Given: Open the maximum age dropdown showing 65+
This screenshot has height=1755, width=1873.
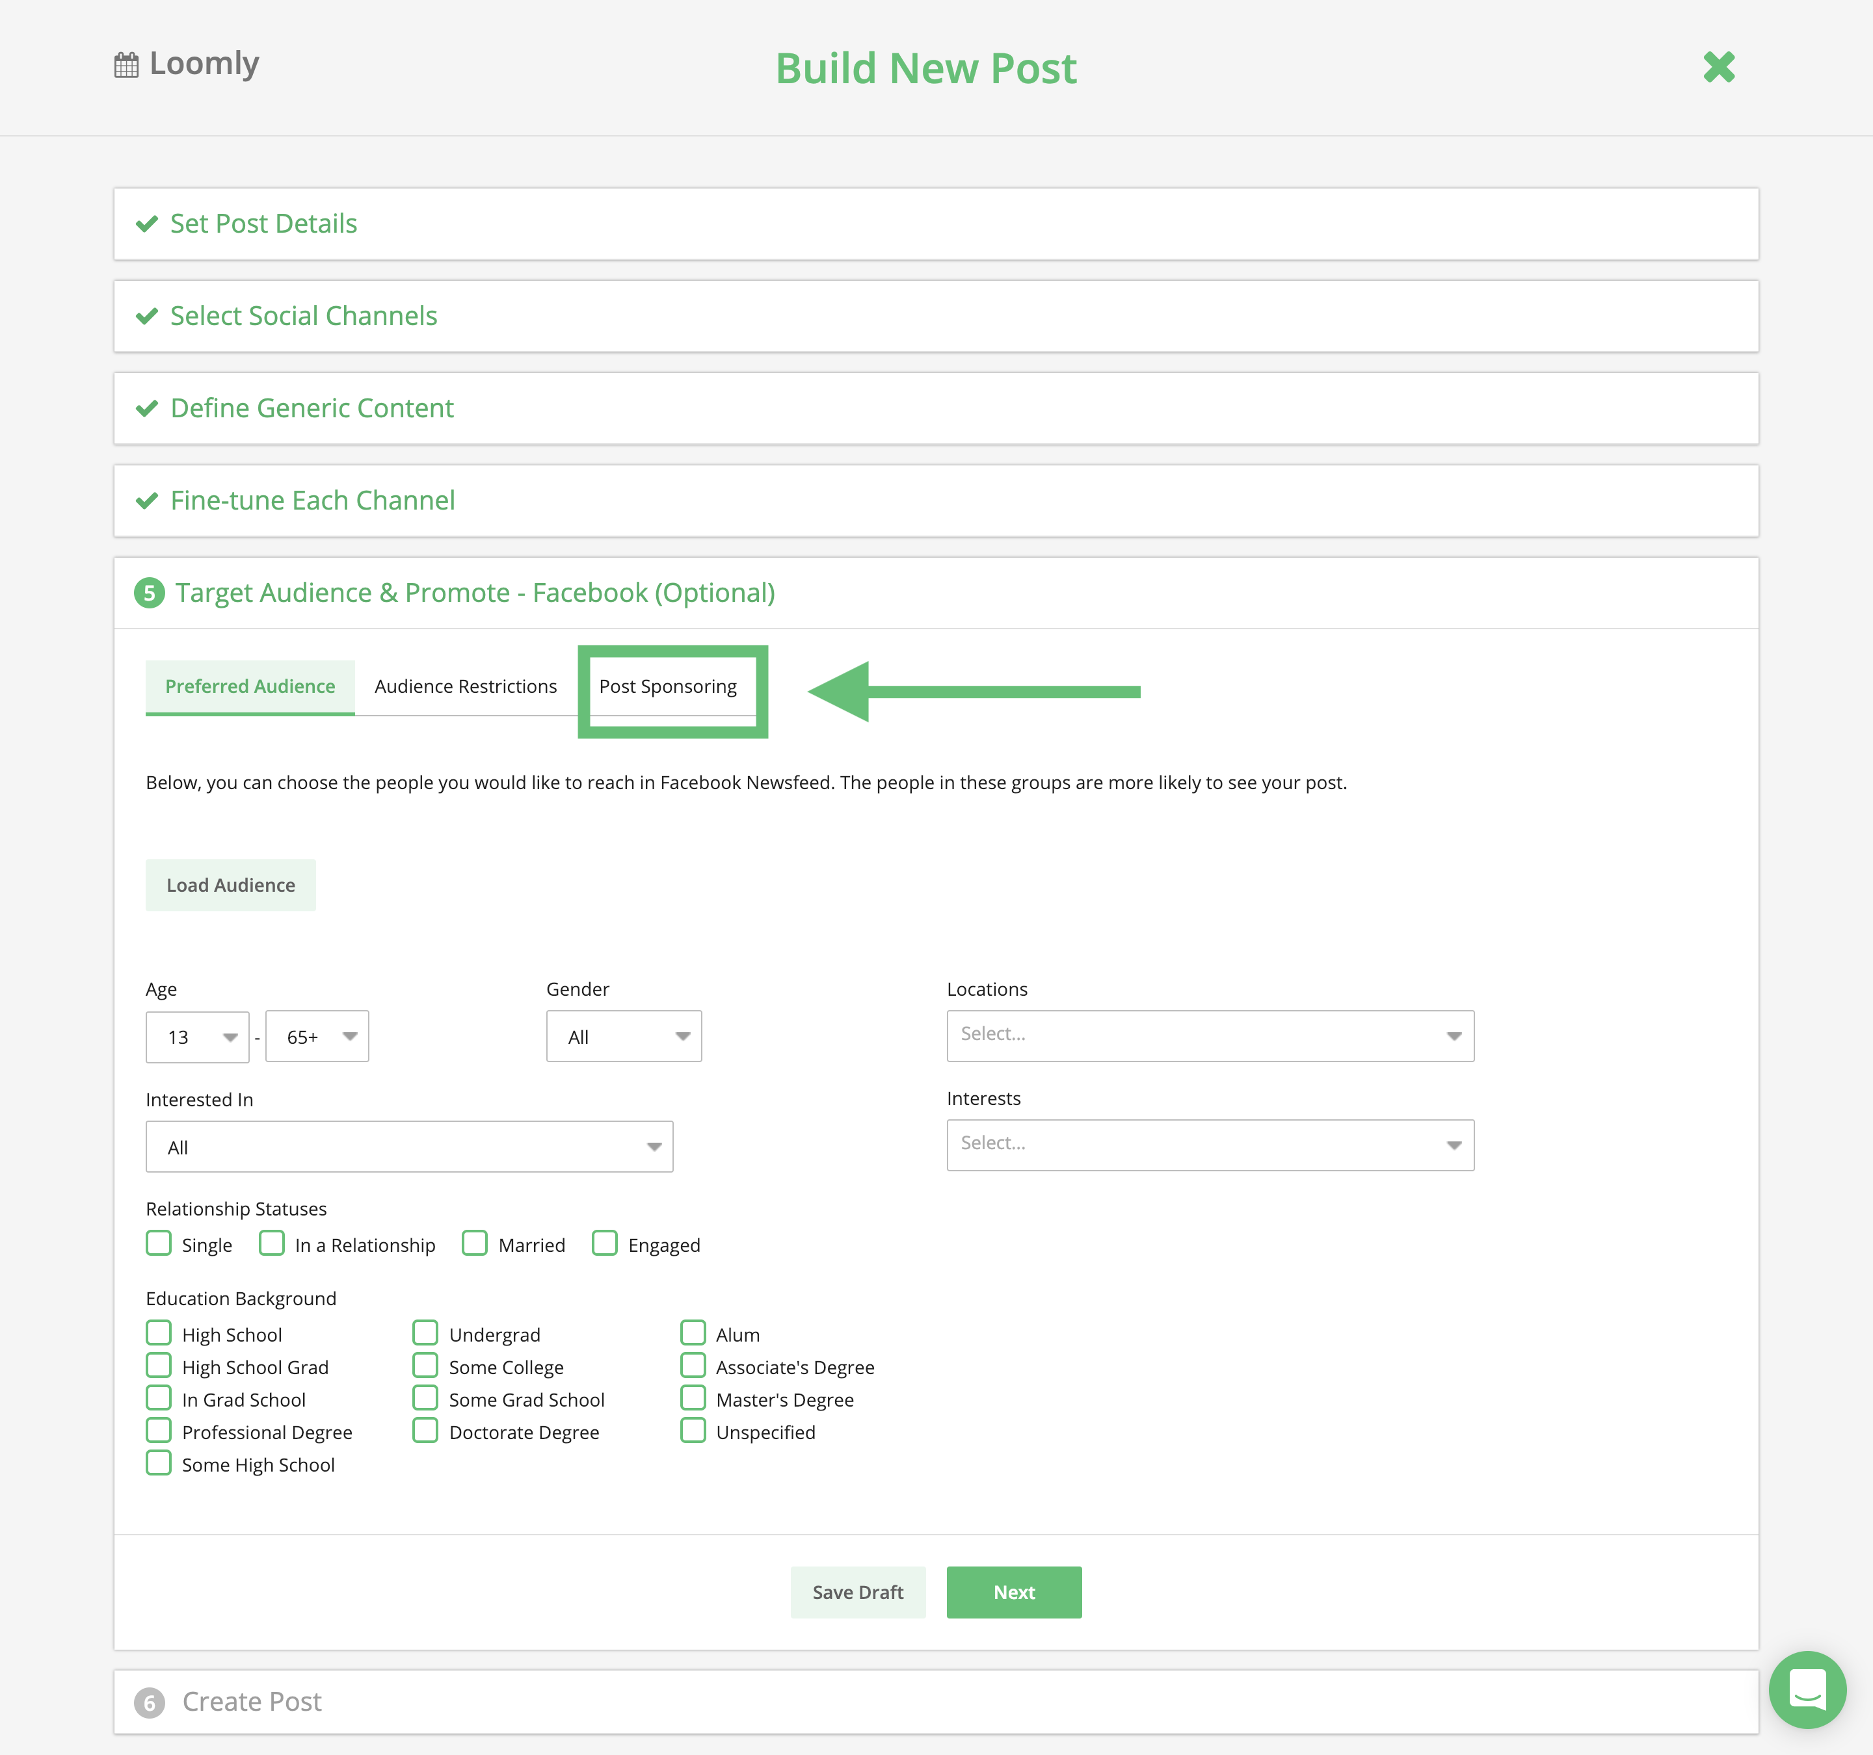Looking at the screenshot, I should 317,1037.
